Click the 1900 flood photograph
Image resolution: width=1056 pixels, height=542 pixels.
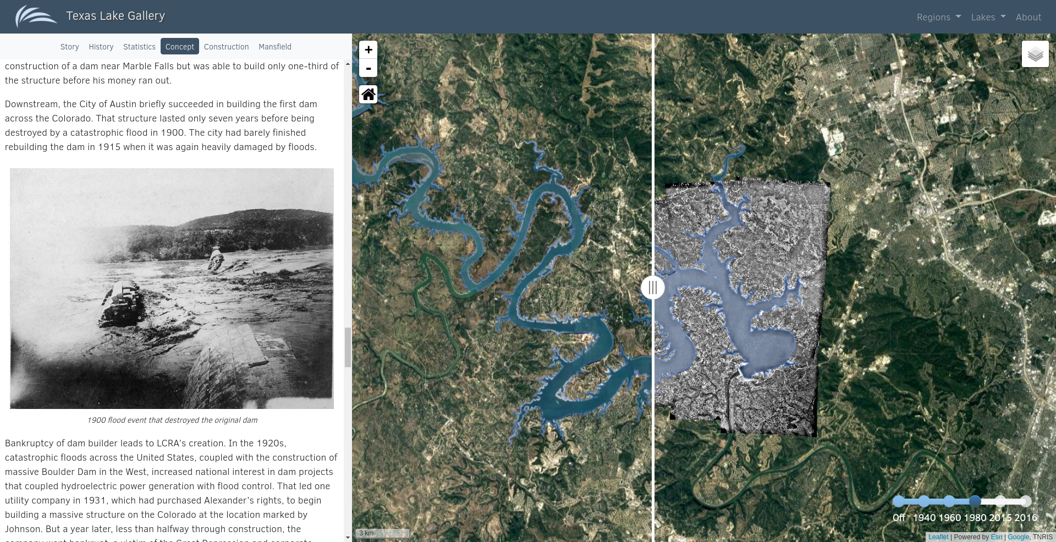(x=172, y=289)
